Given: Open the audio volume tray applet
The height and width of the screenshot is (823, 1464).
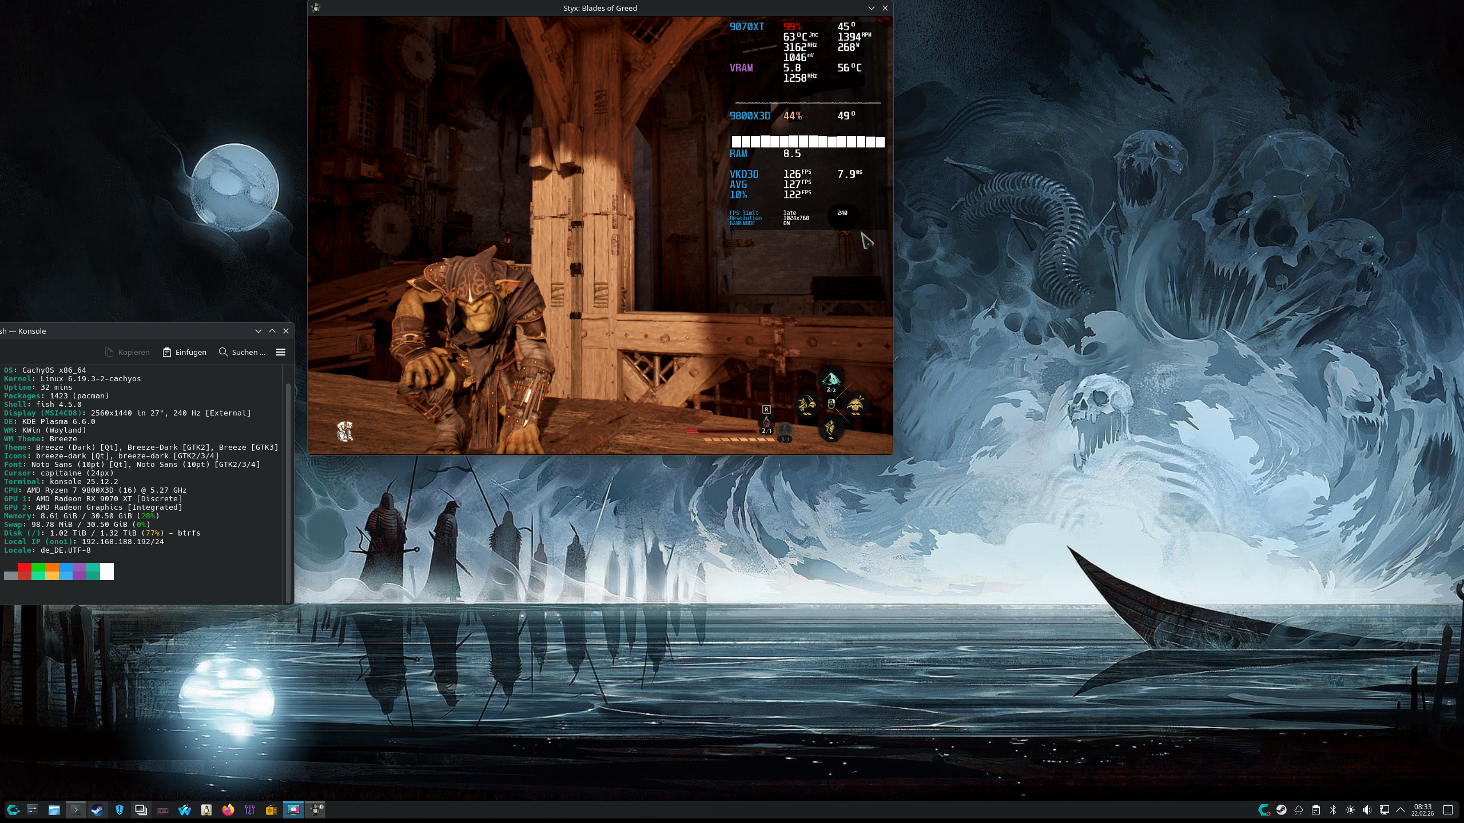Looking at the screenshot, I should [x=1367, y=810].
